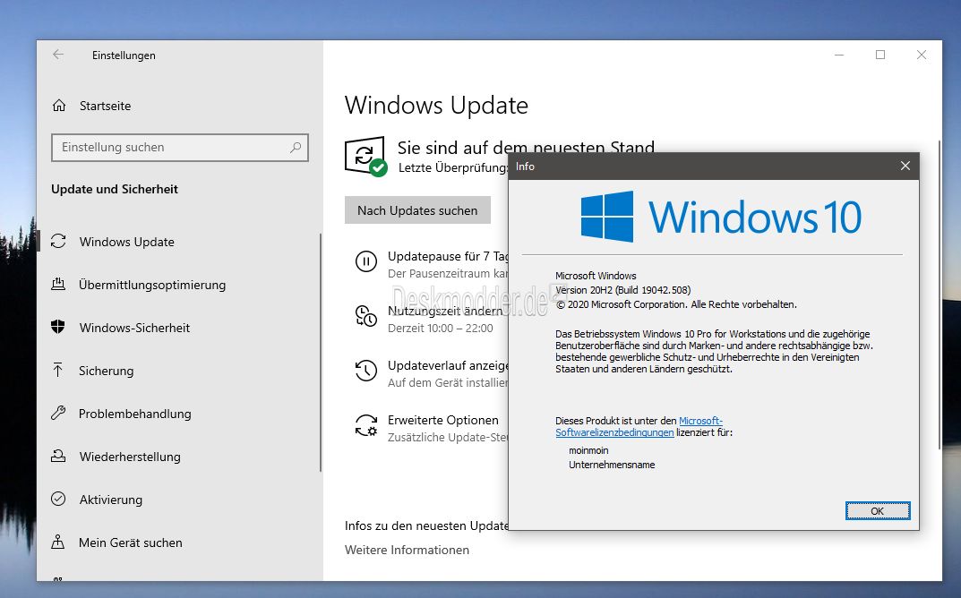Go to Startseite
Viewport: 961px width, 598px height.
[x=105, y=106]
